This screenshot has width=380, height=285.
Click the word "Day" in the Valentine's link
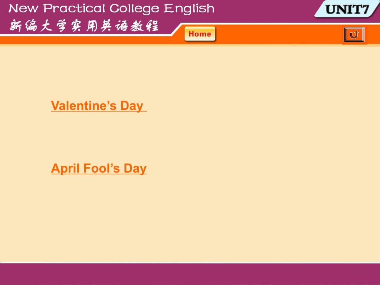tap(132, 106)
